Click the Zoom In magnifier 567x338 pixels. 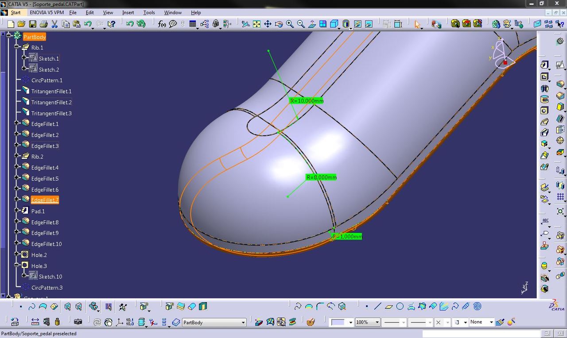click(x=290, y=24)
